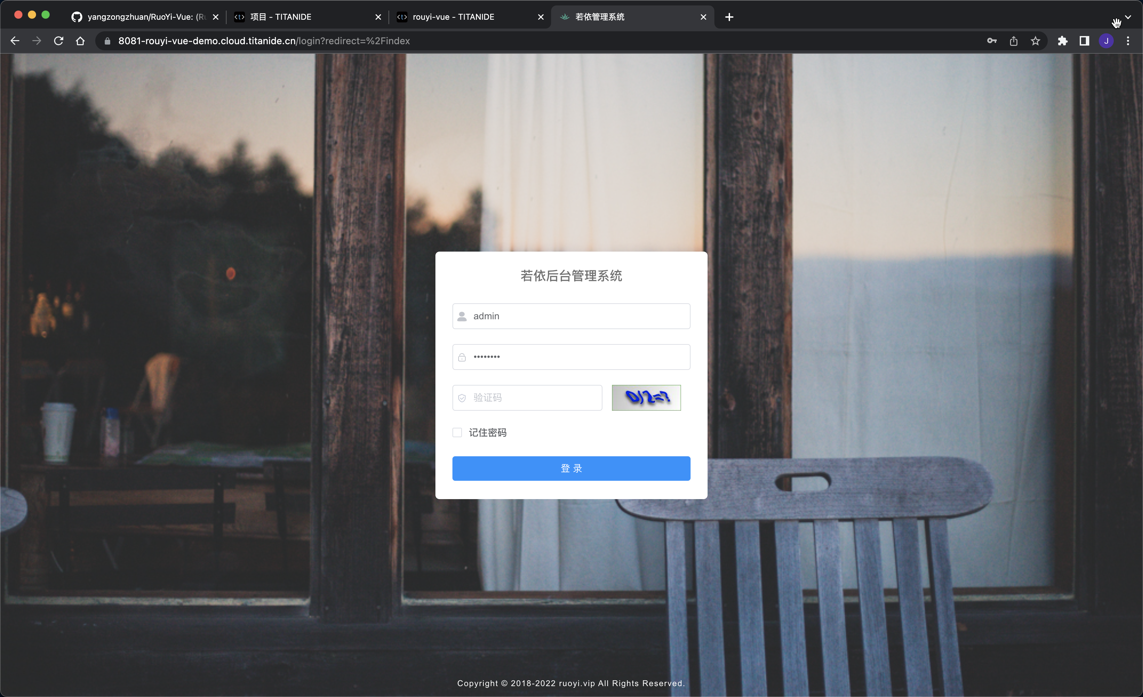This screenshot has height=697, width=1143.
Task: Open the profile avatar J menu
Action: [x=1106, y=41]
